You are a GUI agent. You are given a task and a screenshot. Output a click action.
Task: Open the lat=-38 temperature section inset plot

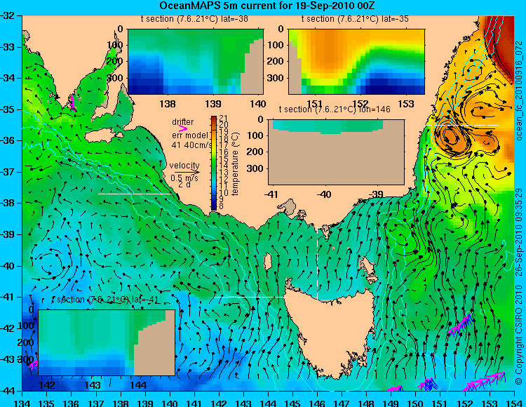point(196,62)
